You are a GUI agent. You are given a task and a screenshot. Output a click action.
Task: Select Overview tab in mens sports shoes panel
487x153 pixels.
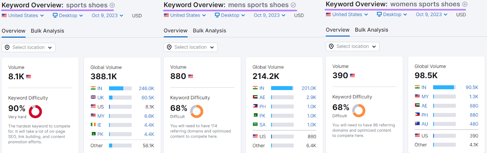coord(176,31)
